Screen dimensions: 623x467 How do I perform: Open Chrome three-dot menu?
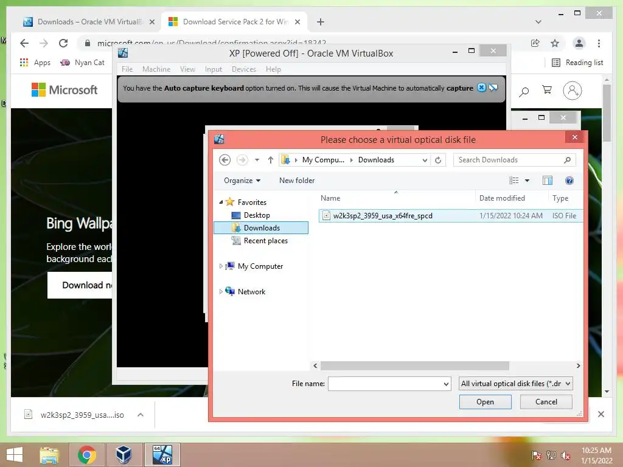pyautogui.click(x=599, y=43)
